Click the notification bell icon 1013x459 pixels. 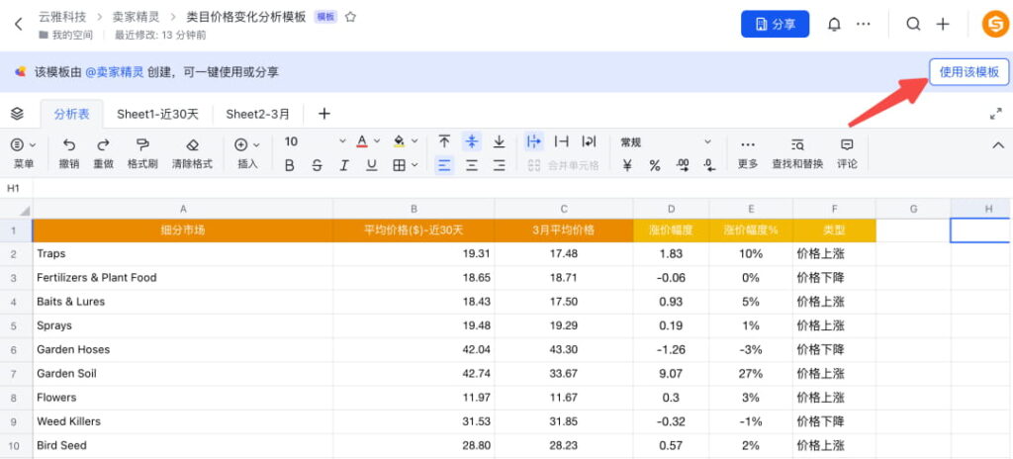pos(834,24)
